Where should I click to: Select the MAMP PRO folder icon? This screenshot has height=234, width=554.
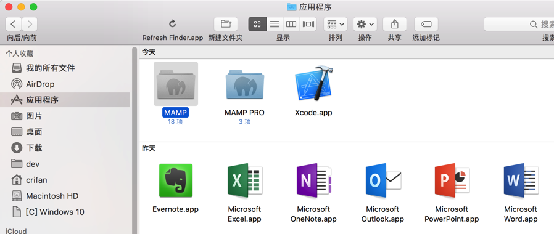[244, 84]
